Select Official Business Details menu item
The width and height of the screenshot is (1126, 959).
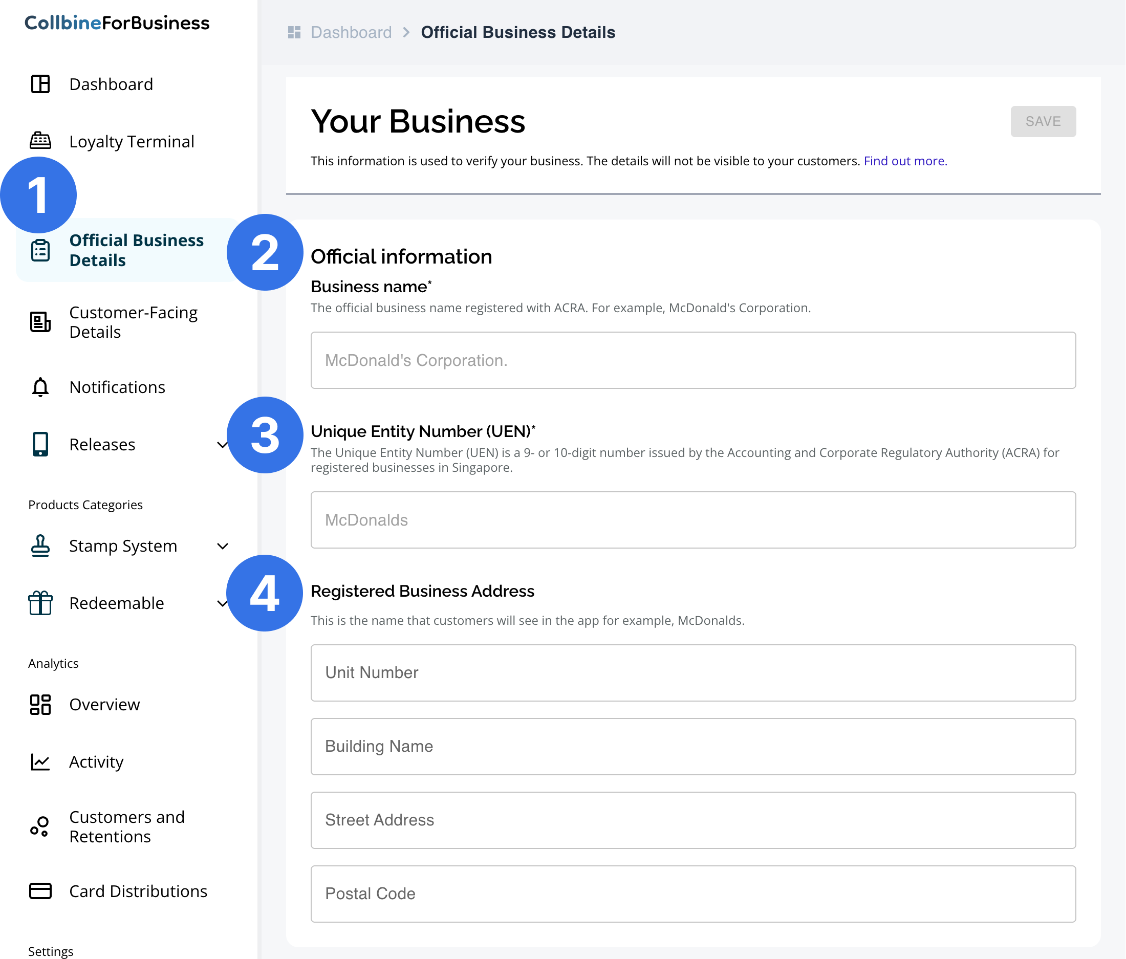[x=136, y=250]
